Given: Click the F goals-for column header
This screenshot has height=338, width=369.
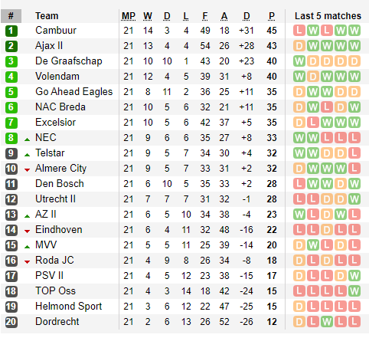Looking at the screenshot, I should [205, 16].
